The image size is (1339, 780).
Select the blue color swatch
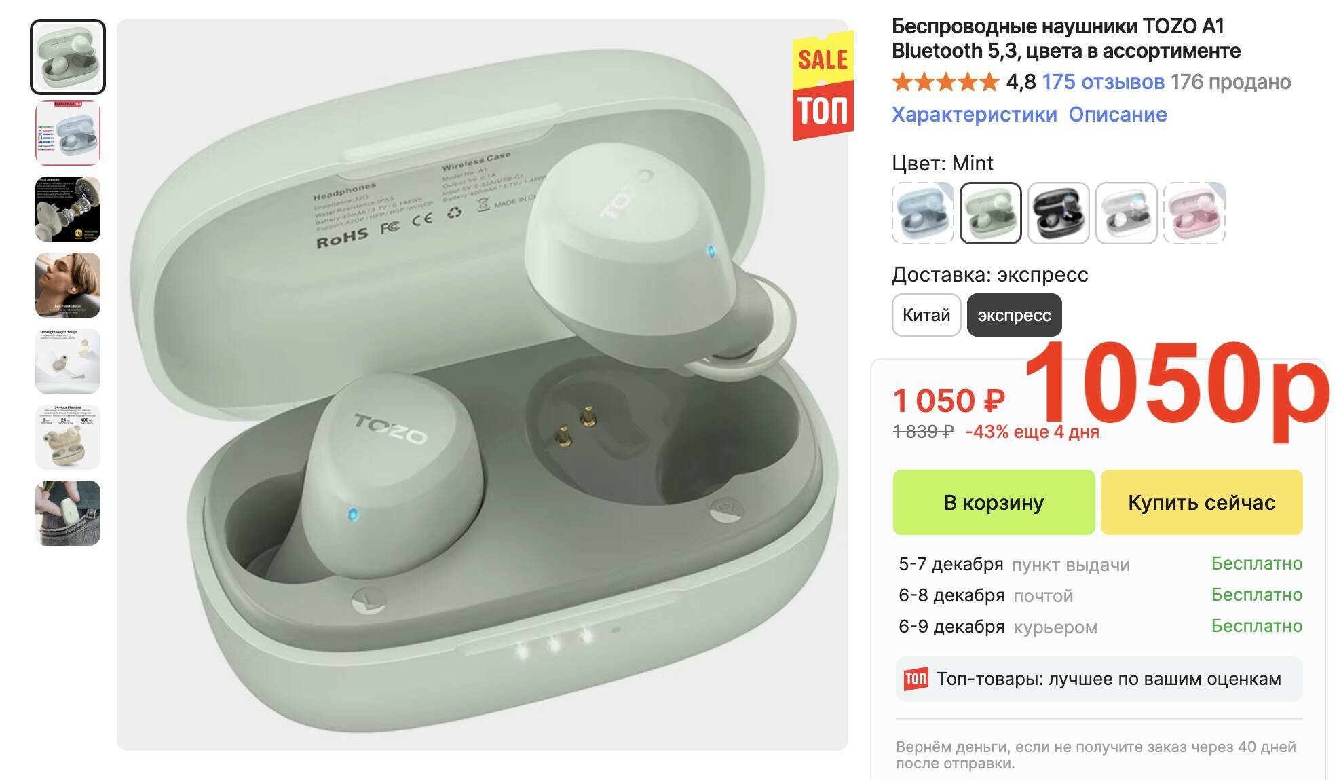922,213
